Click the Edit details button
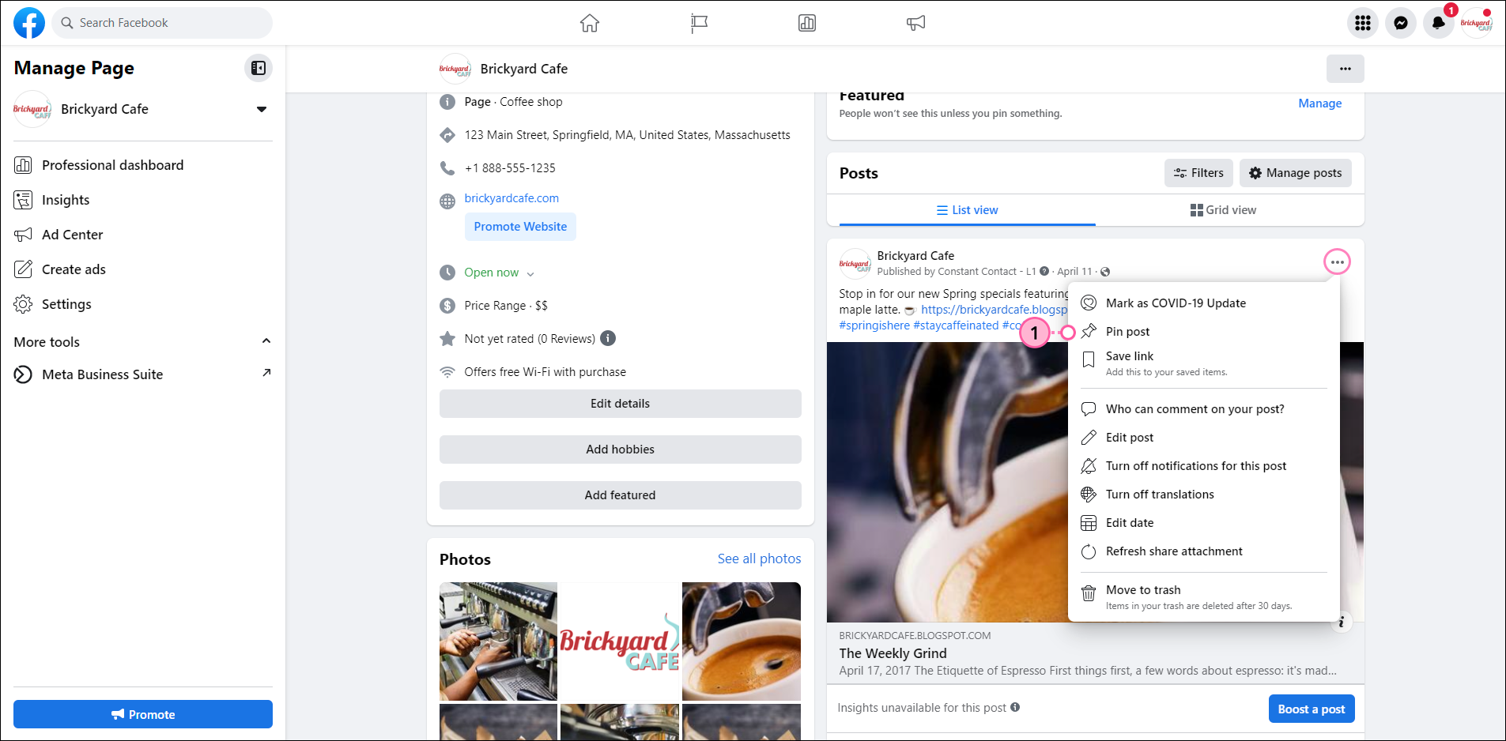Viewport: 1506px width, 741px height. pyautogui.click(x=620, y=404)
